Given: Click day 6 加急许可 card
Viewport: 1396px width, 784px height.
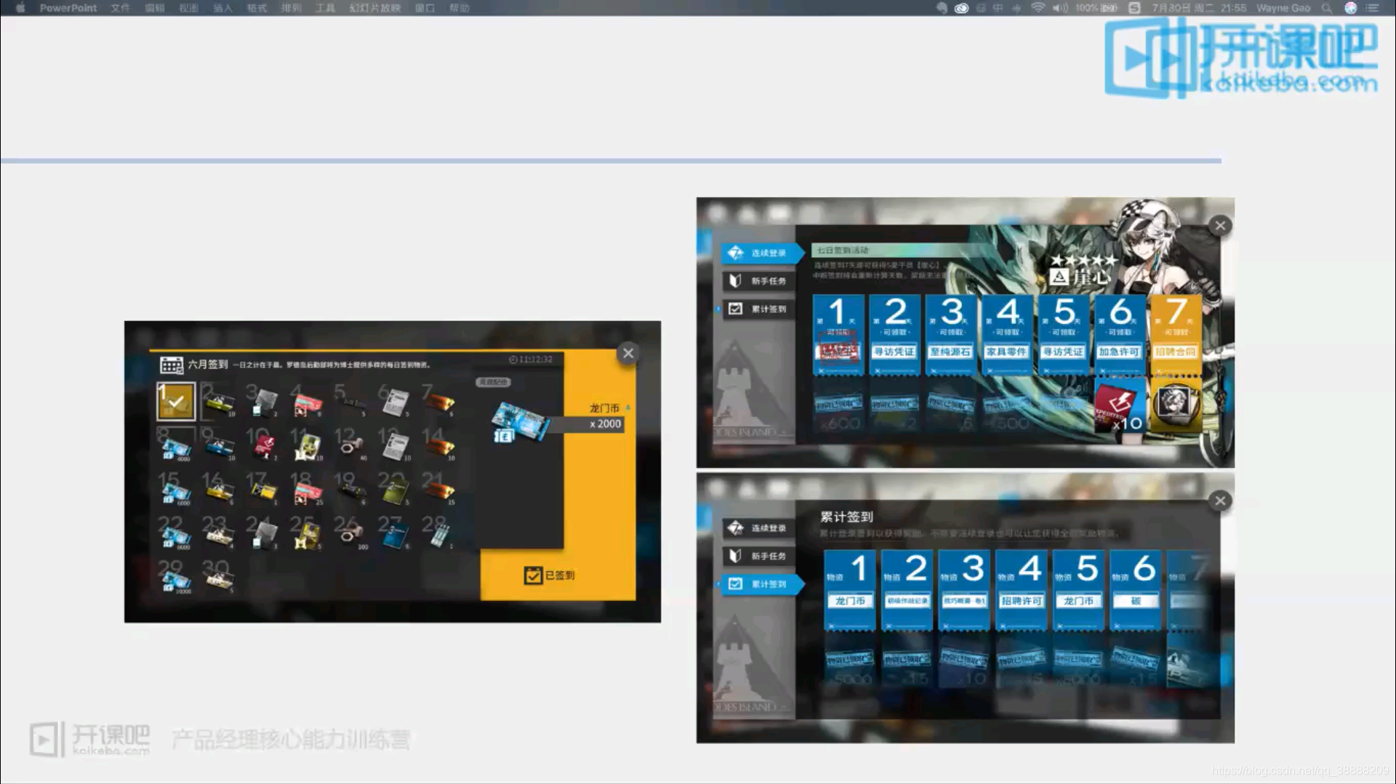Looking at the screenshot, I should tap(1120, 334).
